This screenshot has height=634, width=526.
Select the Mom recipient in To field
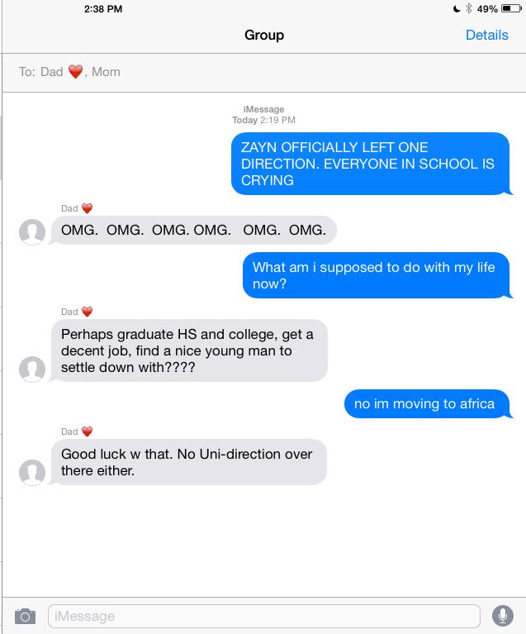pos(106,72)
